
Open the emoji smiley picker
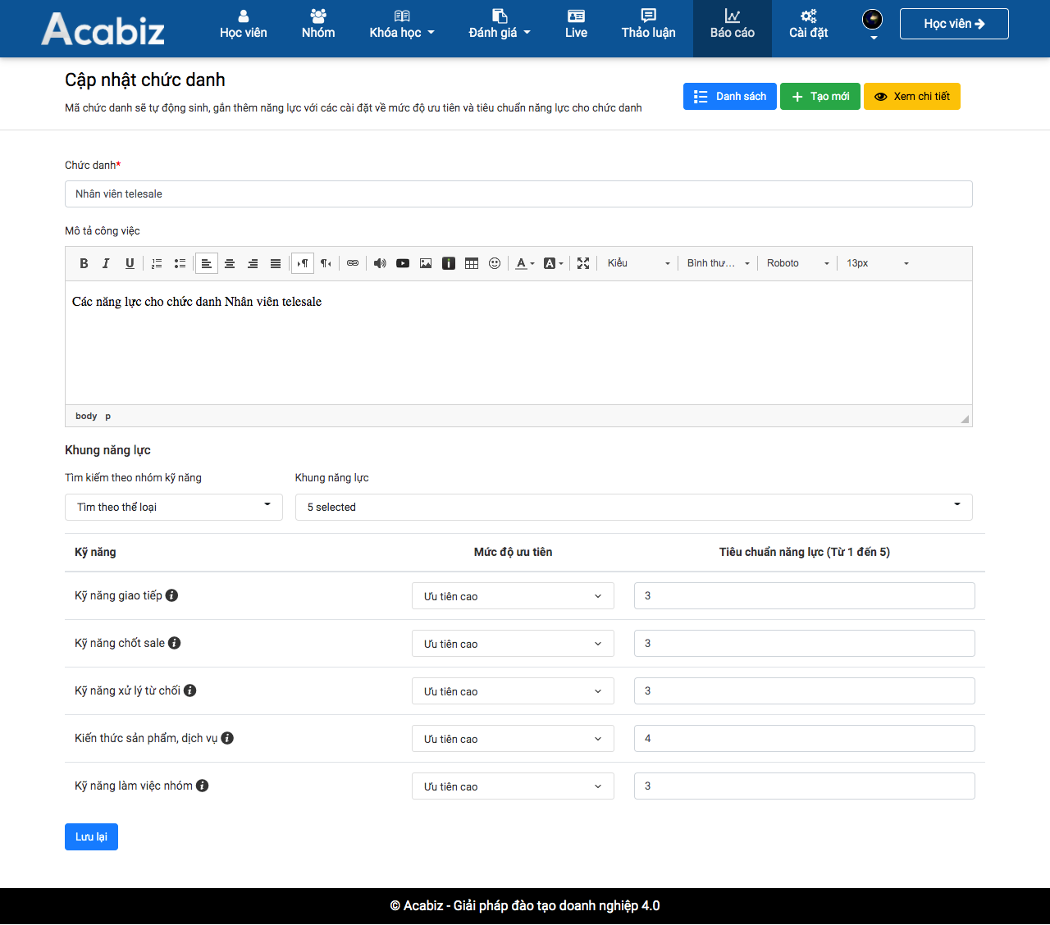(495, 263)
